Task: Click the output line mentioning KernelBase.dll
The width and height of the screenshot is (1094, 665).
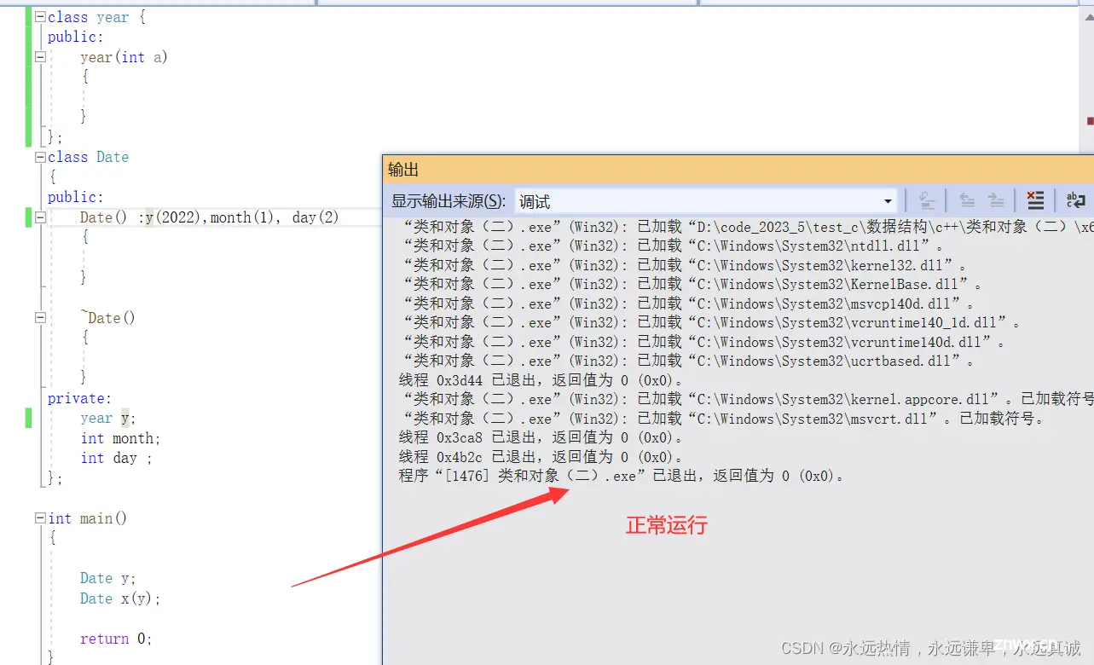Action: (693, 284)
